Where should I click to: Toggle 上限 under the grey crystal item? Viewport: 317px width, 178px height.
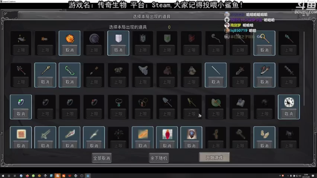point(240,114)
